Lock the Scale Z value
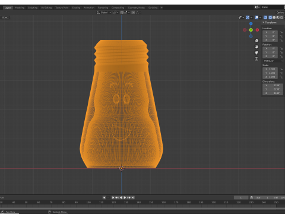The height and width of the screenshot is (214, 285). tap(281, 77)
